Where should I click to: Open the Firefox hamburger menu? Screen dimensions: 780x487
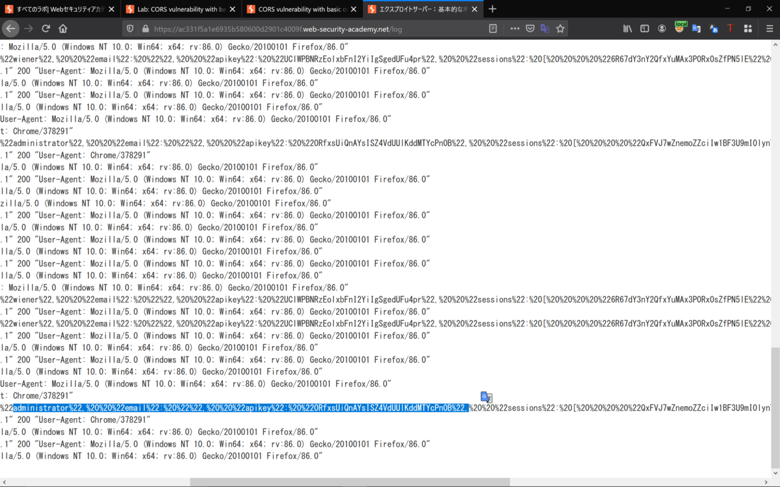pyautogui.click(x=770, y=29)
